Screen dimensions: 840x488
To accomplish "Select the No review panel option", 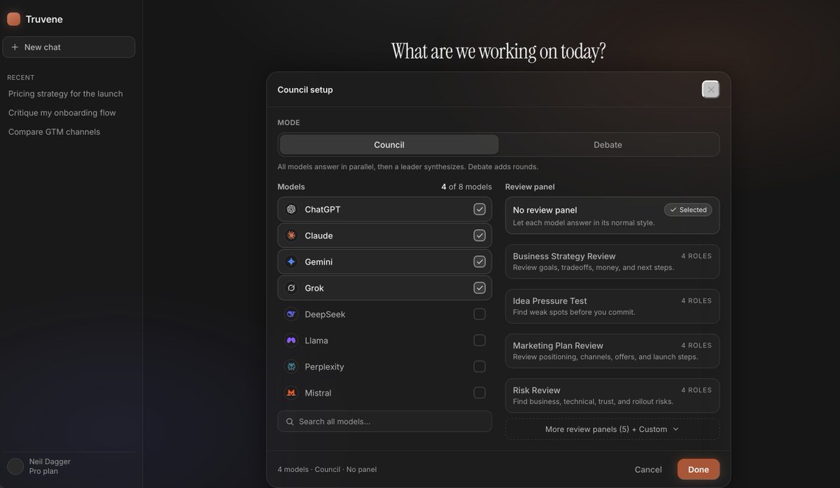I will click(x=612, y=215).
